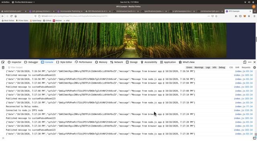This screenshot has height=144, width=257.
Task: Go back with the browser back arrow
Action: 3,16
